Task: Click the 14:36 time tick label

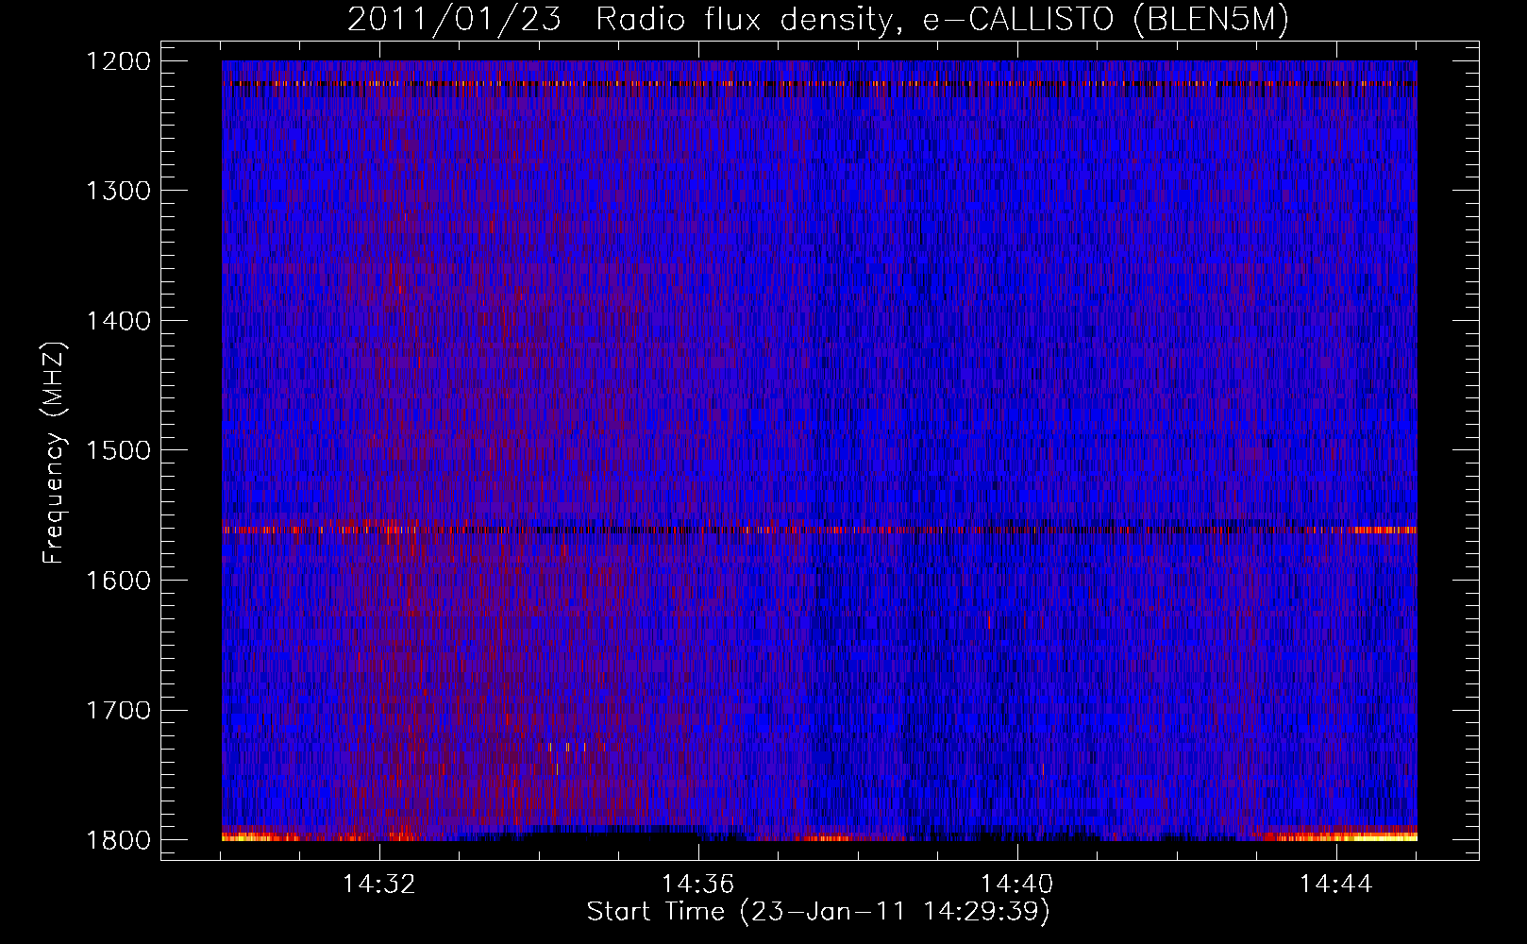Action: (x=698, y=885)
